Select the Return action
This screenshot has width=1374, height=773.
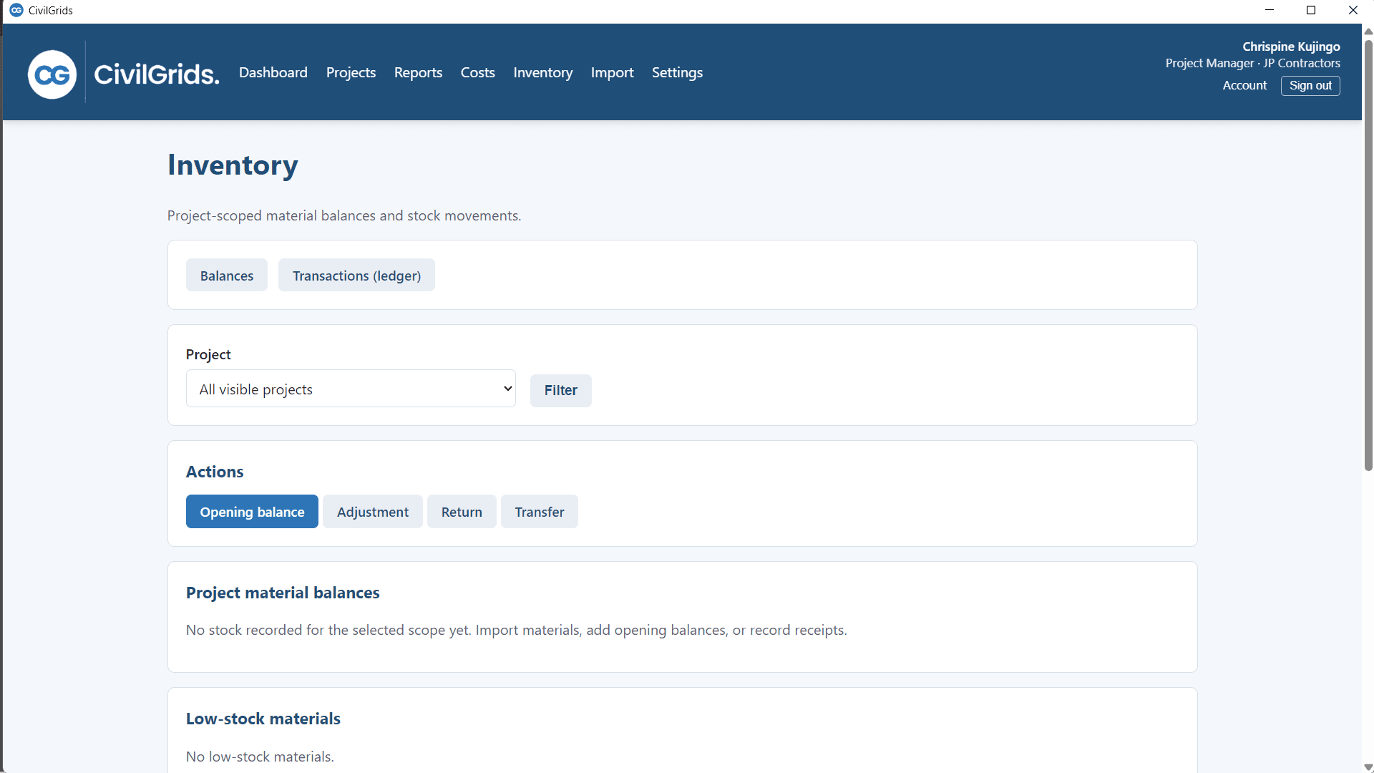[462, 512]
